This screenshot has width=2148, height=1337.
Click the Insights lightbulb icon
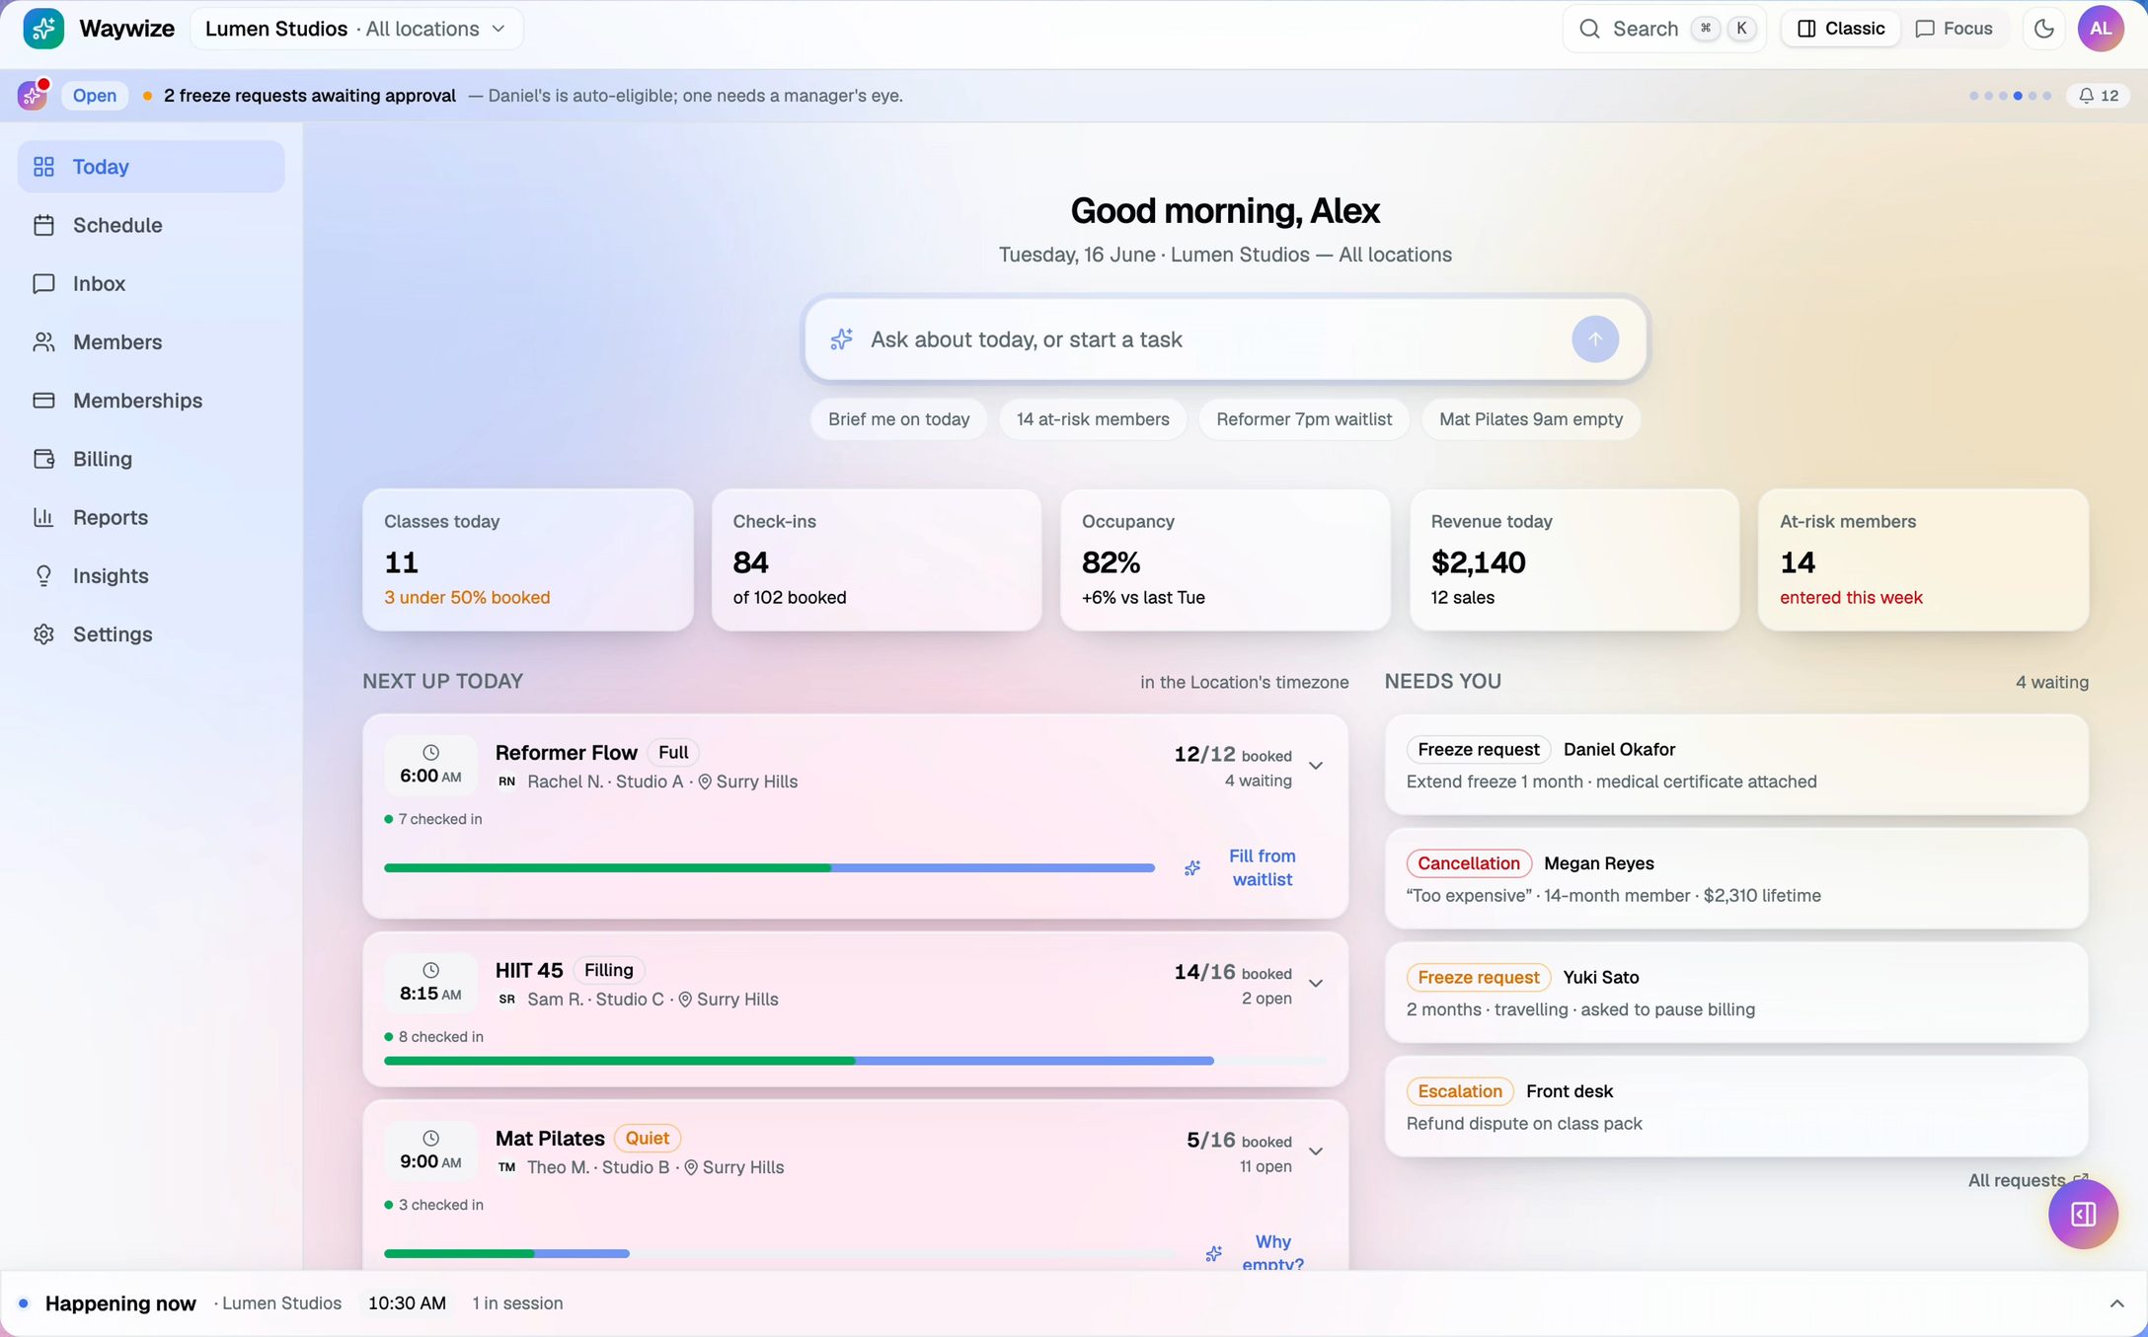tap(43, 575)
